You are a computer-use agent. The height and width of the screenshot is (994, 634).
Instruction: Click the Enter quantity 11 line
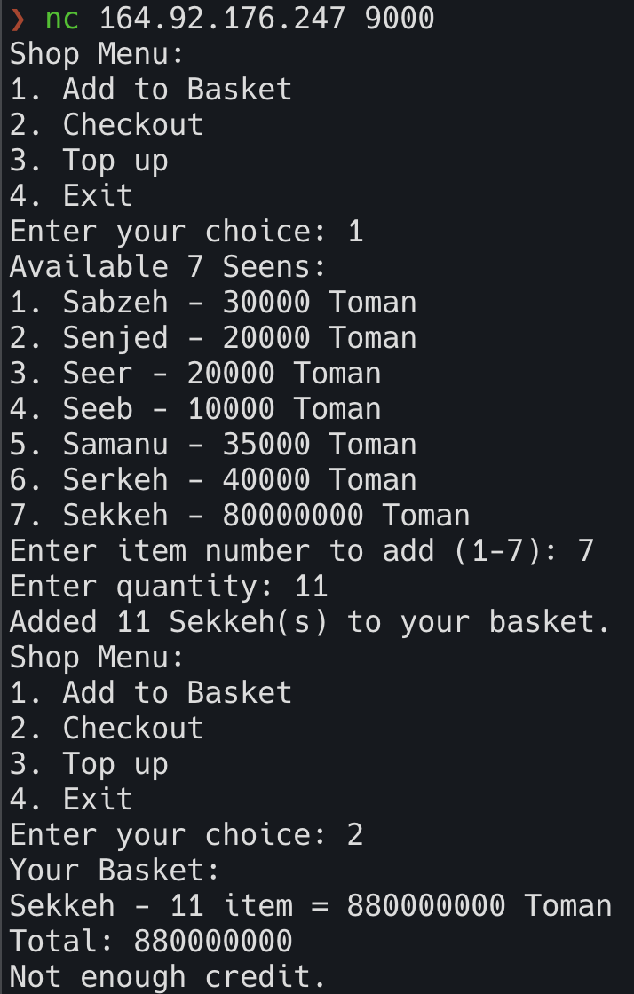pos(169,587)
